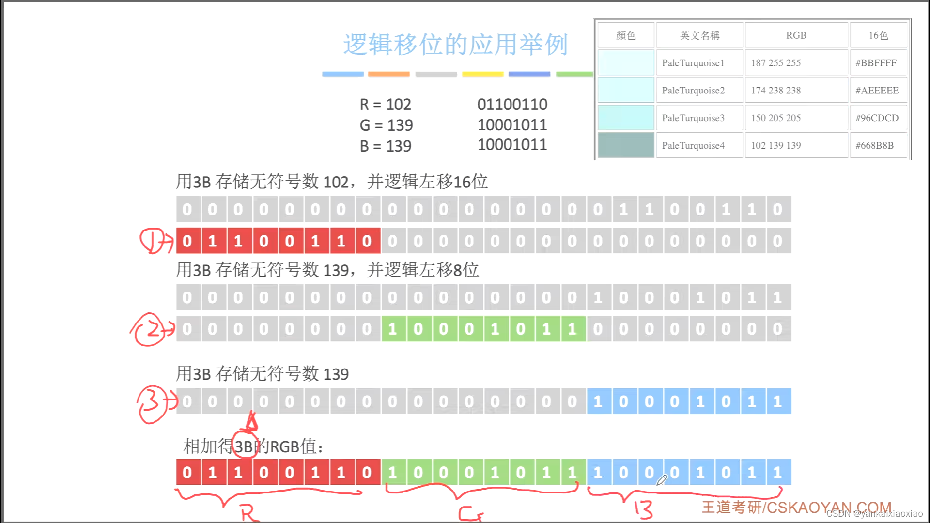Click the slide title 逻辑移位的应用举例
The width and height of the screenshot is (930, 523).
(455, 45)
